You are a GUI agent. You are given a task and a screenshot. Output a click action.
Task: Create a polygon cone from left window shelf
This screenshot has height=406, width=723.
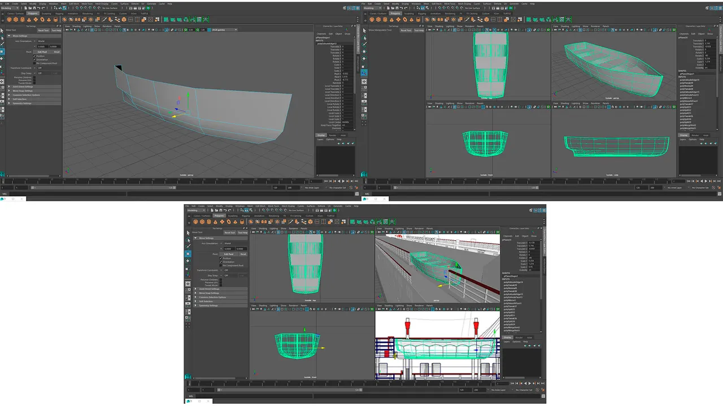click(29, 20)
